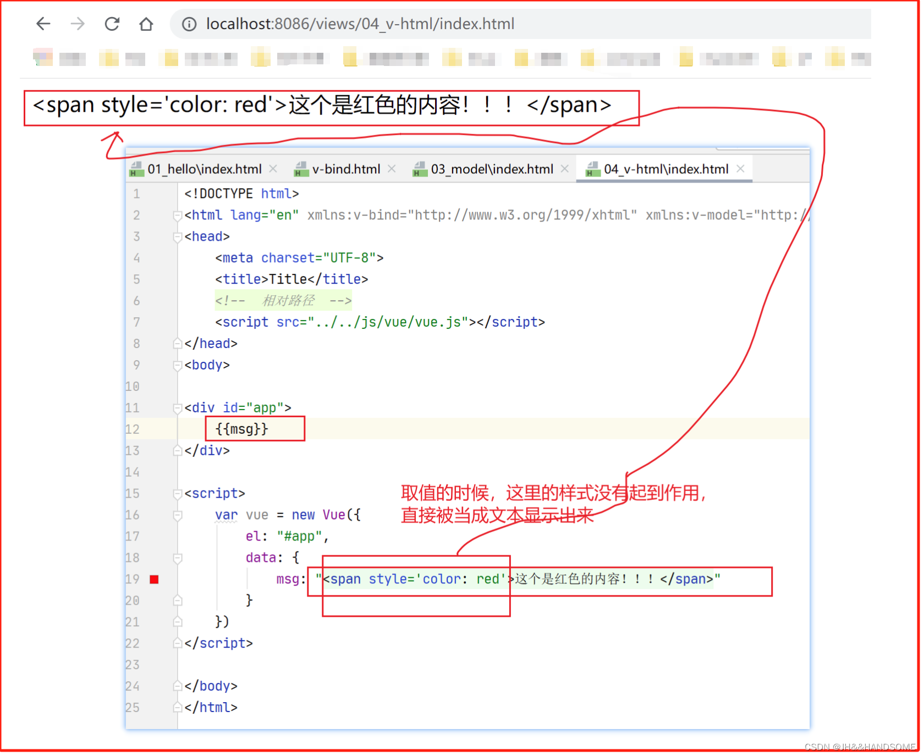The height and width of the screenshot is (756, 924).
Task: Collapse the div id app fold line 11
Action: [177, 408]
